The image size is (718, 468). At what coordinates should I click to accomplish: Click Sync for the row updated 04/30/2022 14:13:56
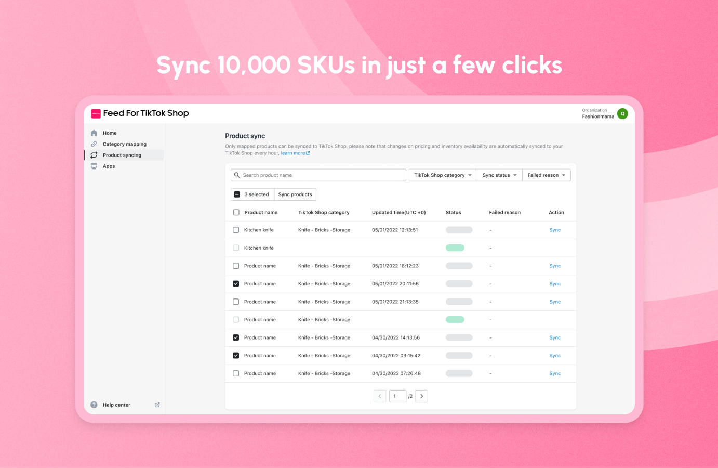[555, 337]
